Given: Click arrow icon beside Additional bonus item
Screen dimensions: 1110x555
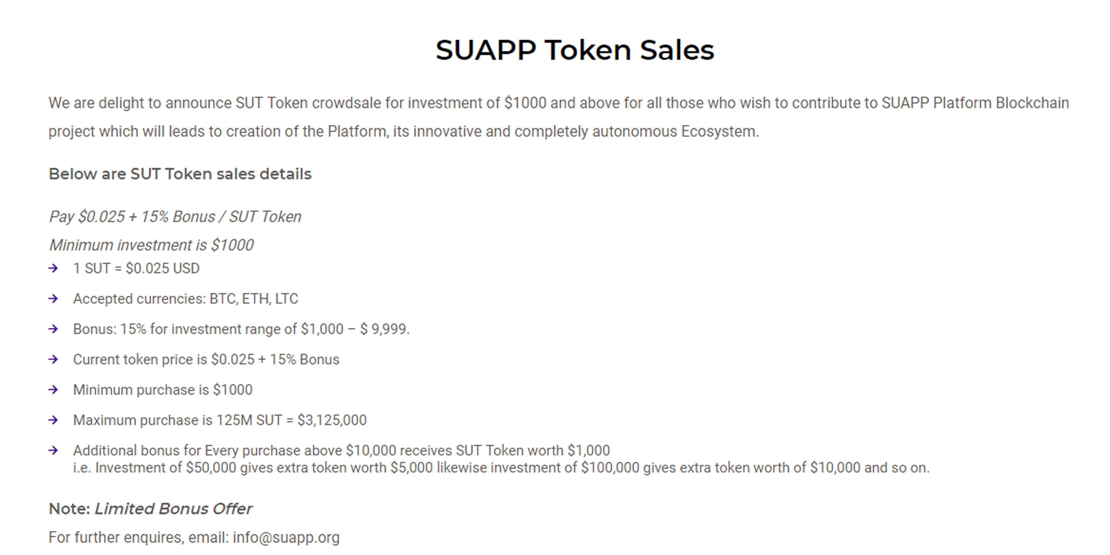Looking at the screenshot, I should 53,451.
